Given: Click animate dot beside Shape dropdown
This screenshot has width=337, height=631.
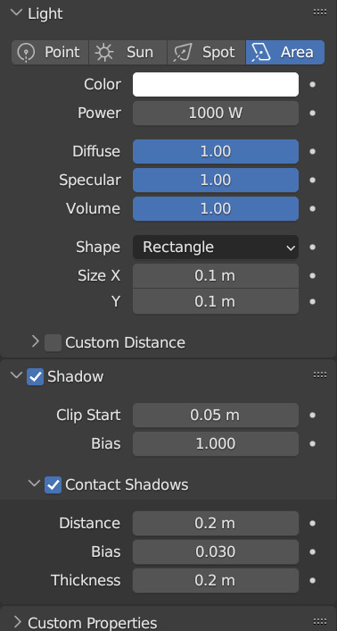Looking at the screenshot, I should 313,247.
